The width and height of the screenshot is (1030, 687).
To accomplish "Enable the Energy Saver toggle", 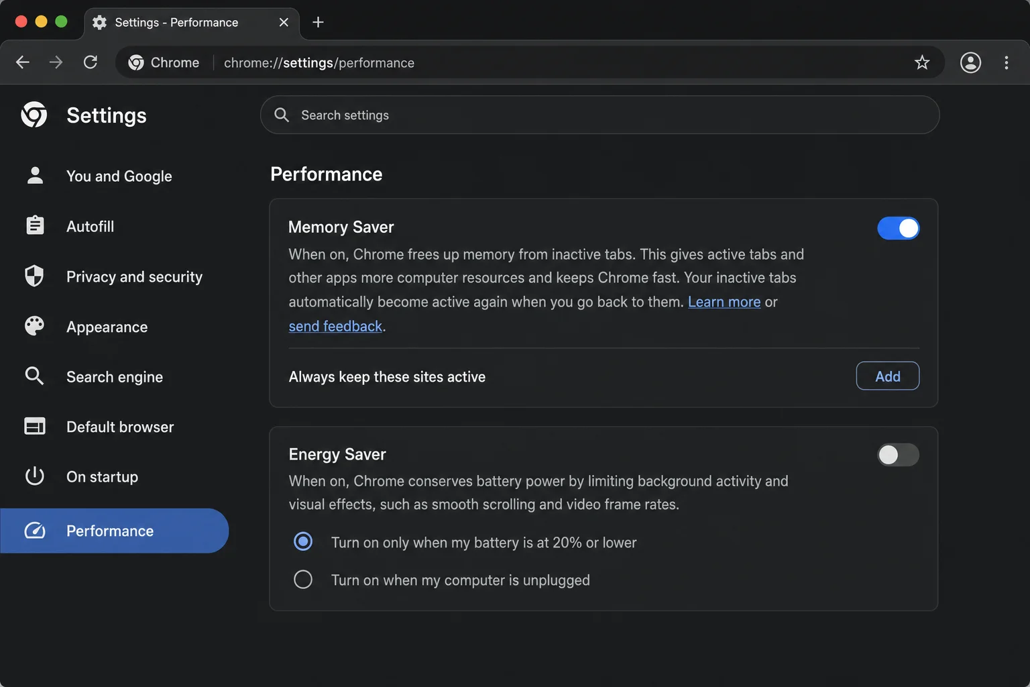I will (x=898, y=455).
